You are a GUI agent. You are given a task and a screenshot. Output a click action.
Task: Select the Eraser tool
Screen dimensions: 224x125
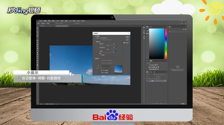click(x=37, y=49)
